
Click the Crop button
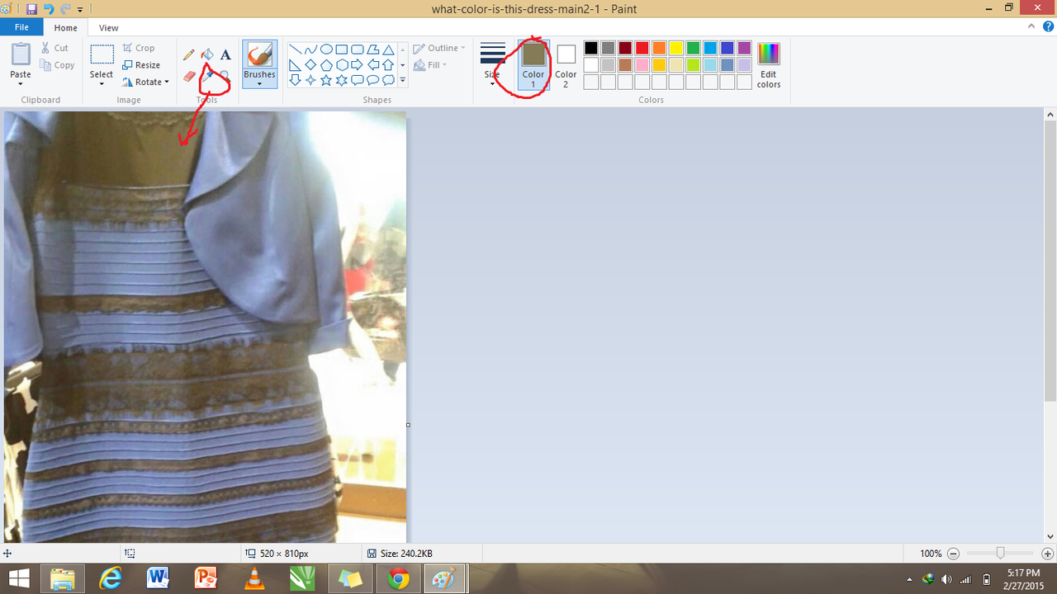[x=139, y=48]
